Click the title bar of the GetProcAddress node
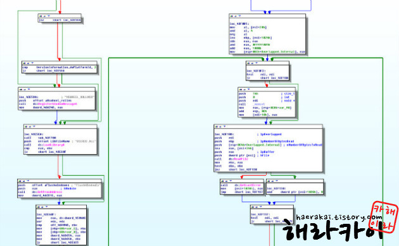The image size is (399, 246). pyautogui.click(x=60, y=181)
